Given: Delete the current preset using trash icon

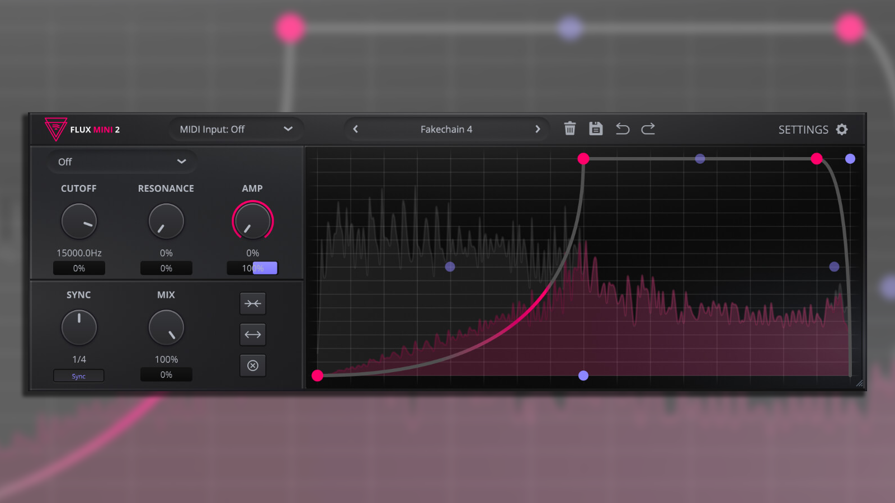Looking at the screenshot, I should click(569, 129).
